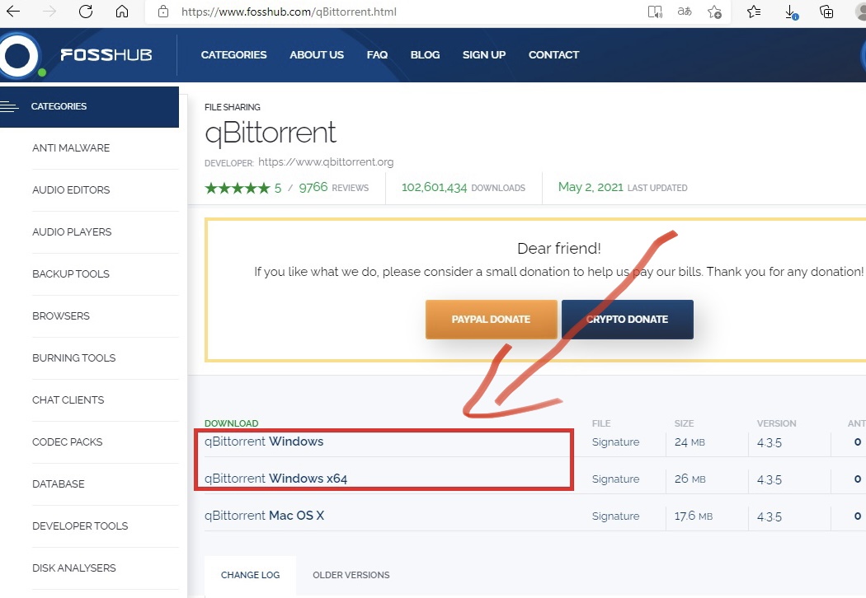Download qBittorrent Windows
Image resolution: width=866 pixels, height=598 pixels.
click(x=264, y=441)
